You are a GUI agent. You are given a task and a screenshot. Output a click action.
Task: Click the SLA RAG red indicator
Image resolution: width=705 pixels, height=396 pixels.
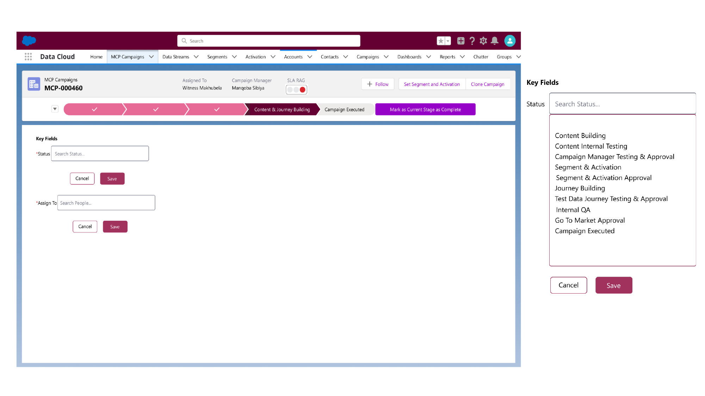[x=302, y=90]
